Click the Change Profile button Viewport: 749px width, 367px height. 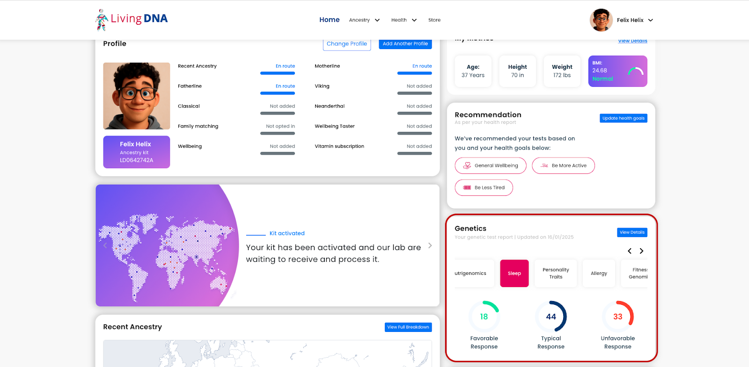click(x=347, y=44)
